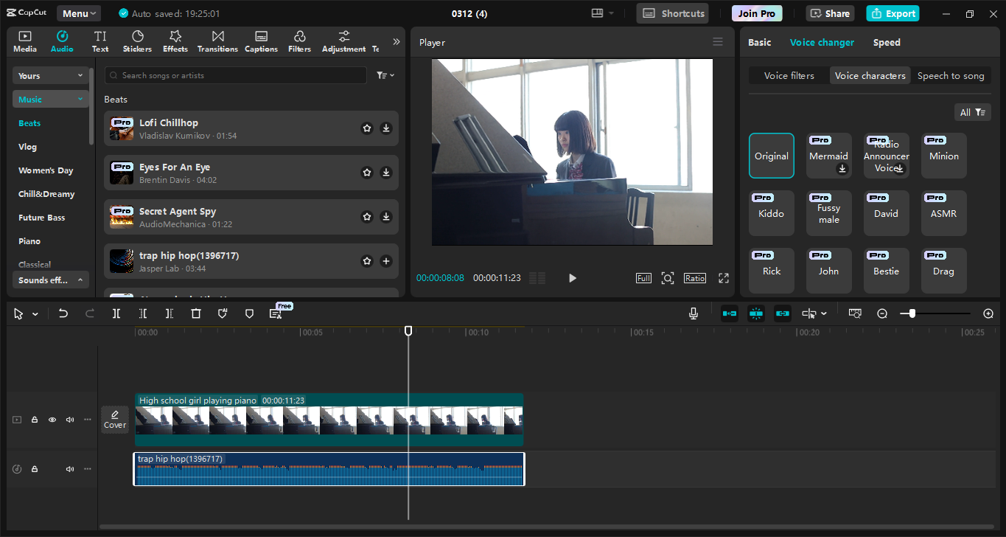The image size is (1006, 537).
Task: Lock the video track
Action: pos(35,420)
